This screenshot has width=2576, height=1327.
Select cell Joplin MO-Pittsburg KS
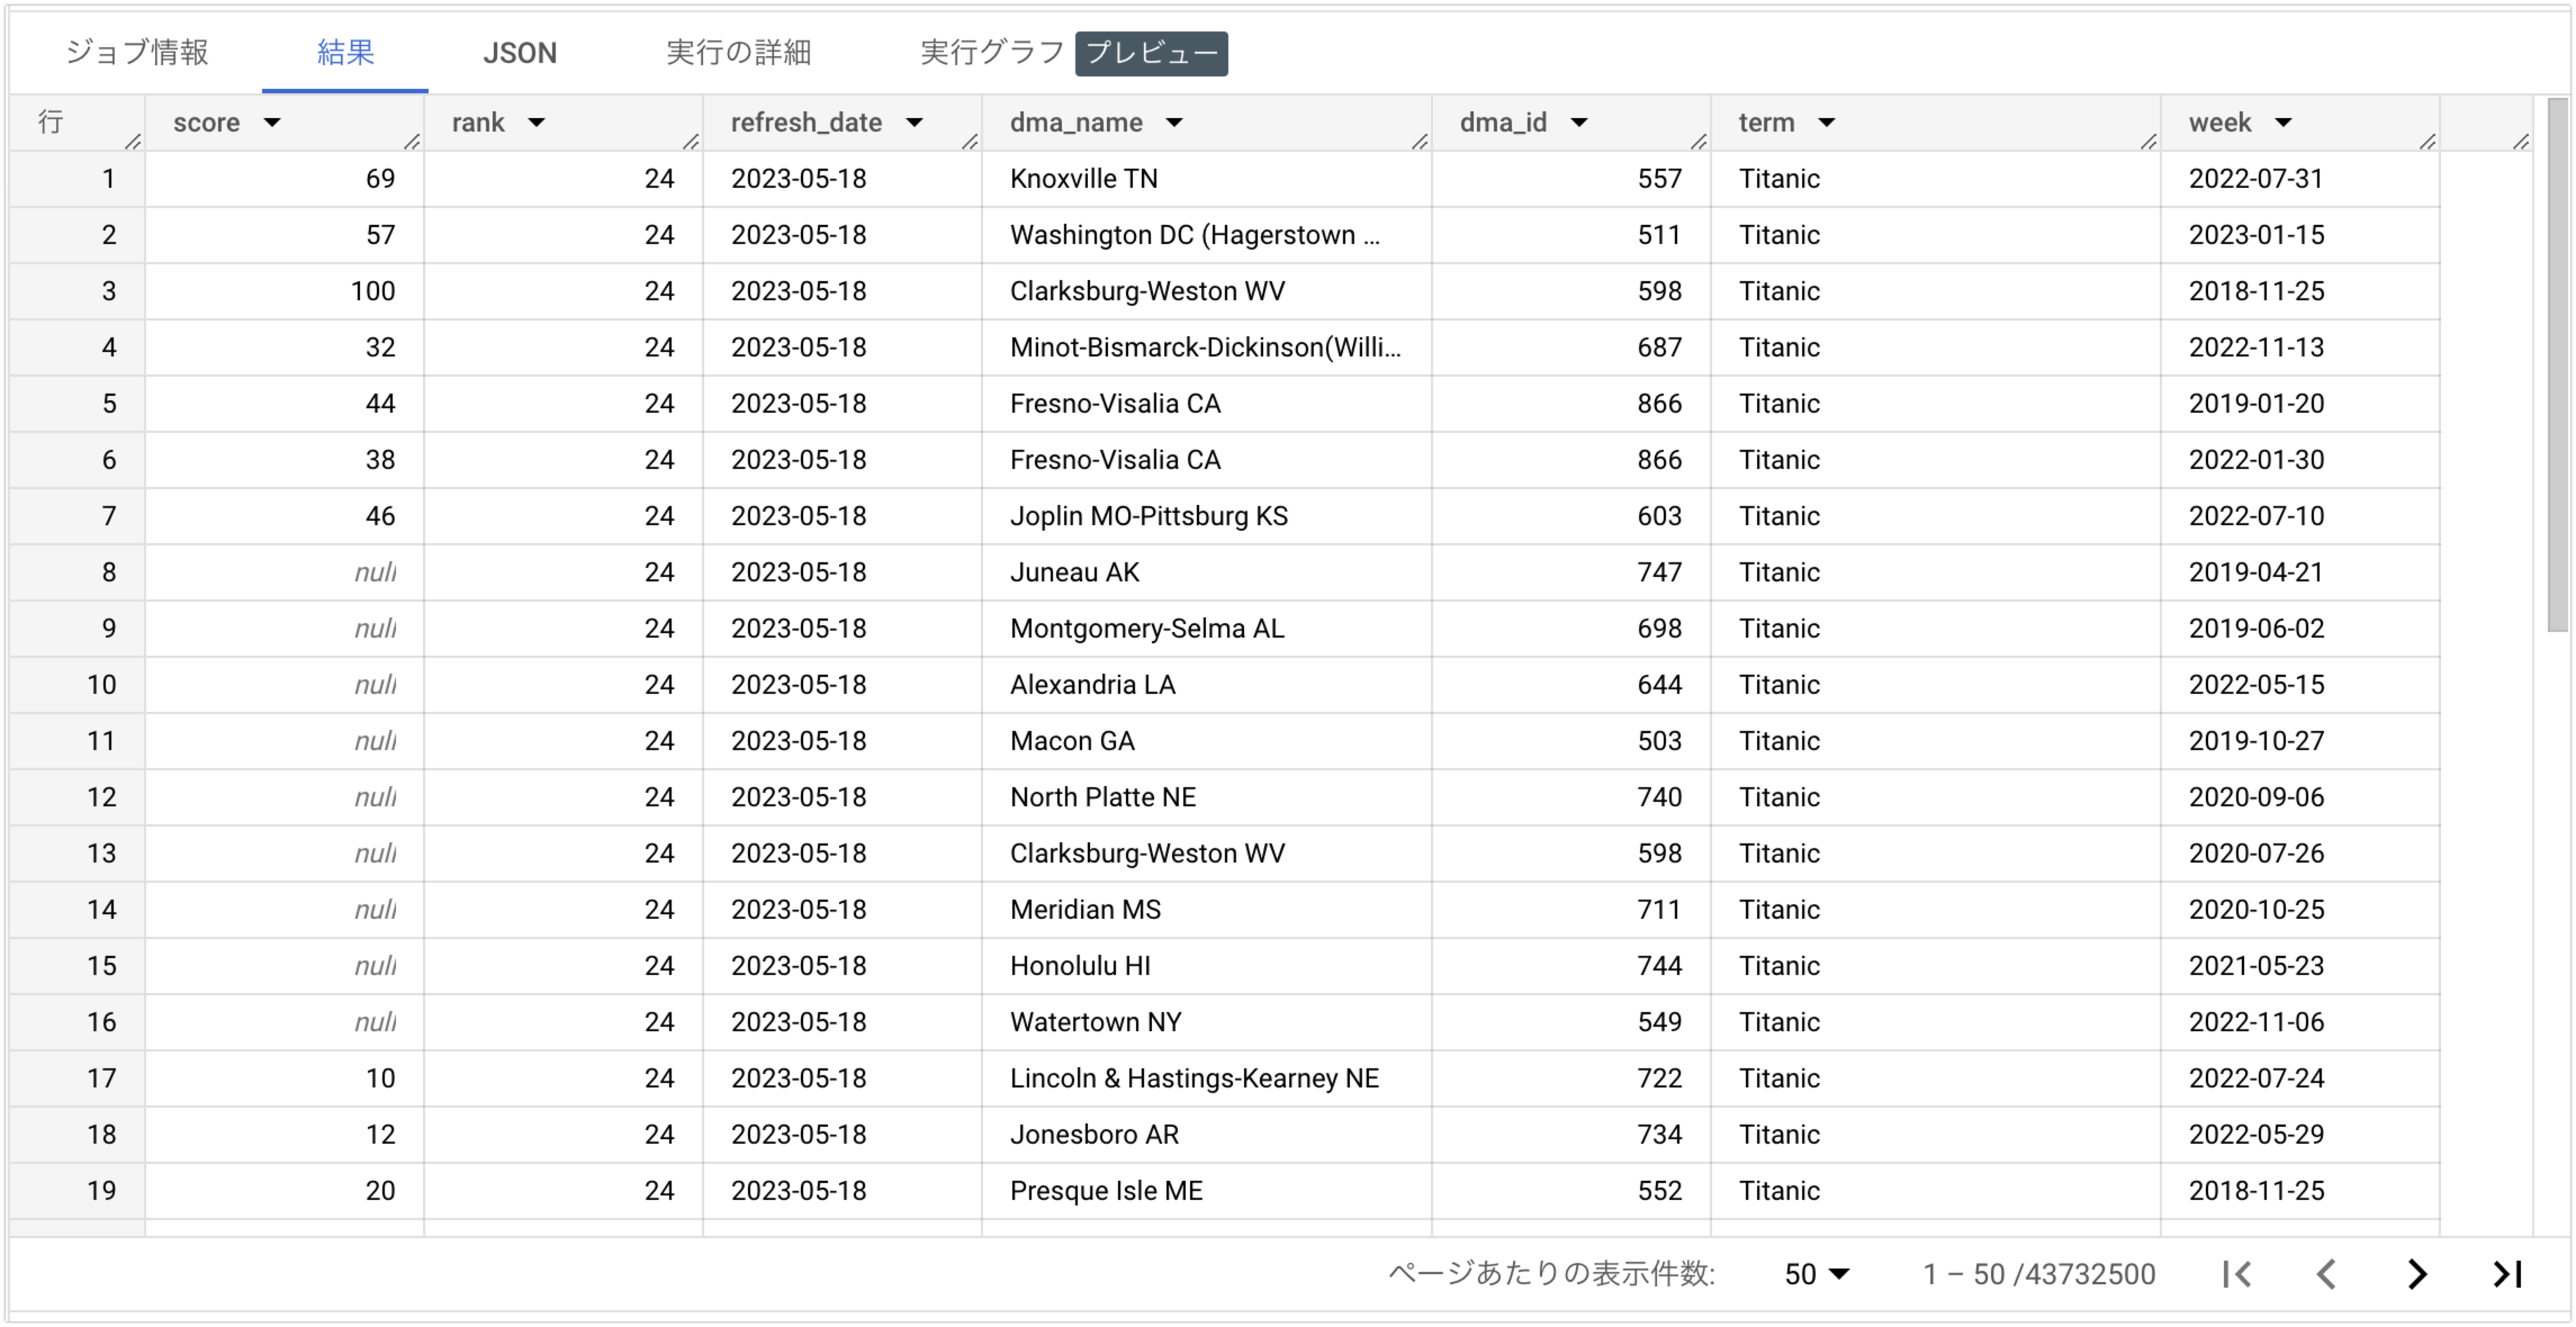pyautogui.click(x=1206, y=516)
